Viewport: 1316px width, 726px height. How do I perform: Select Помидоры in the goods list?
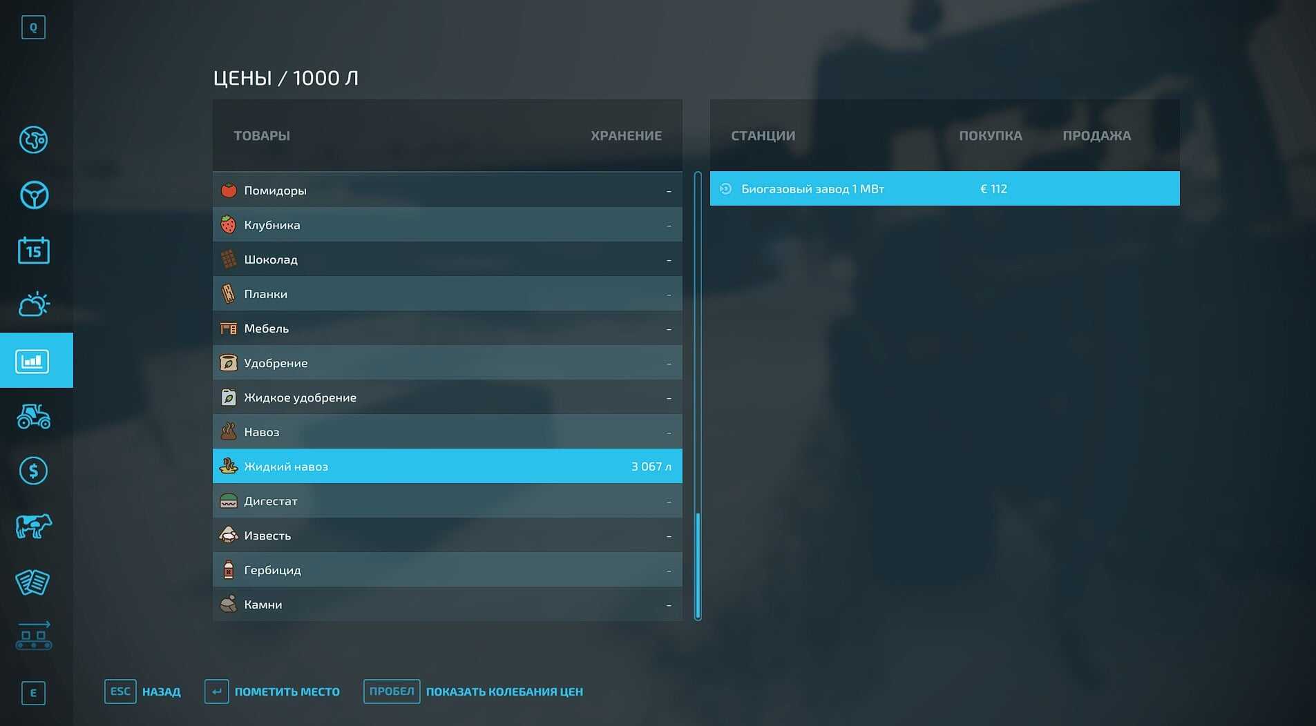tap(447, 190)
